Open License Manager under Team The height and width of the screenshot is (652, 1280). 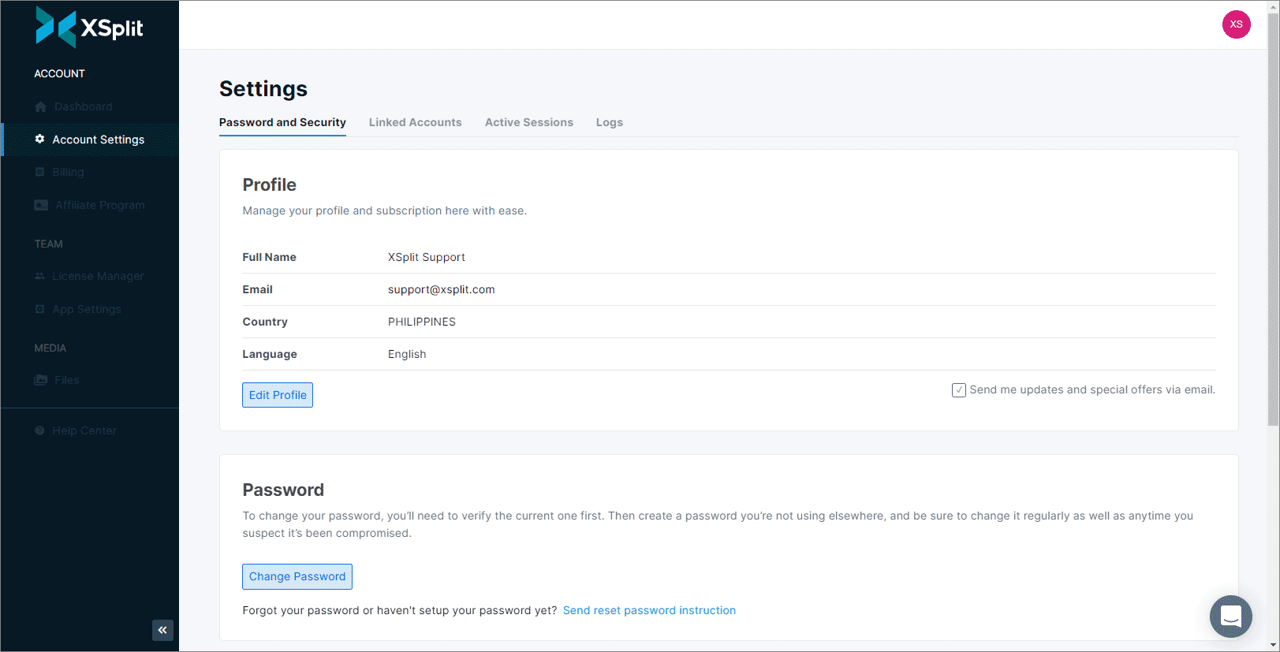point(99,276)
